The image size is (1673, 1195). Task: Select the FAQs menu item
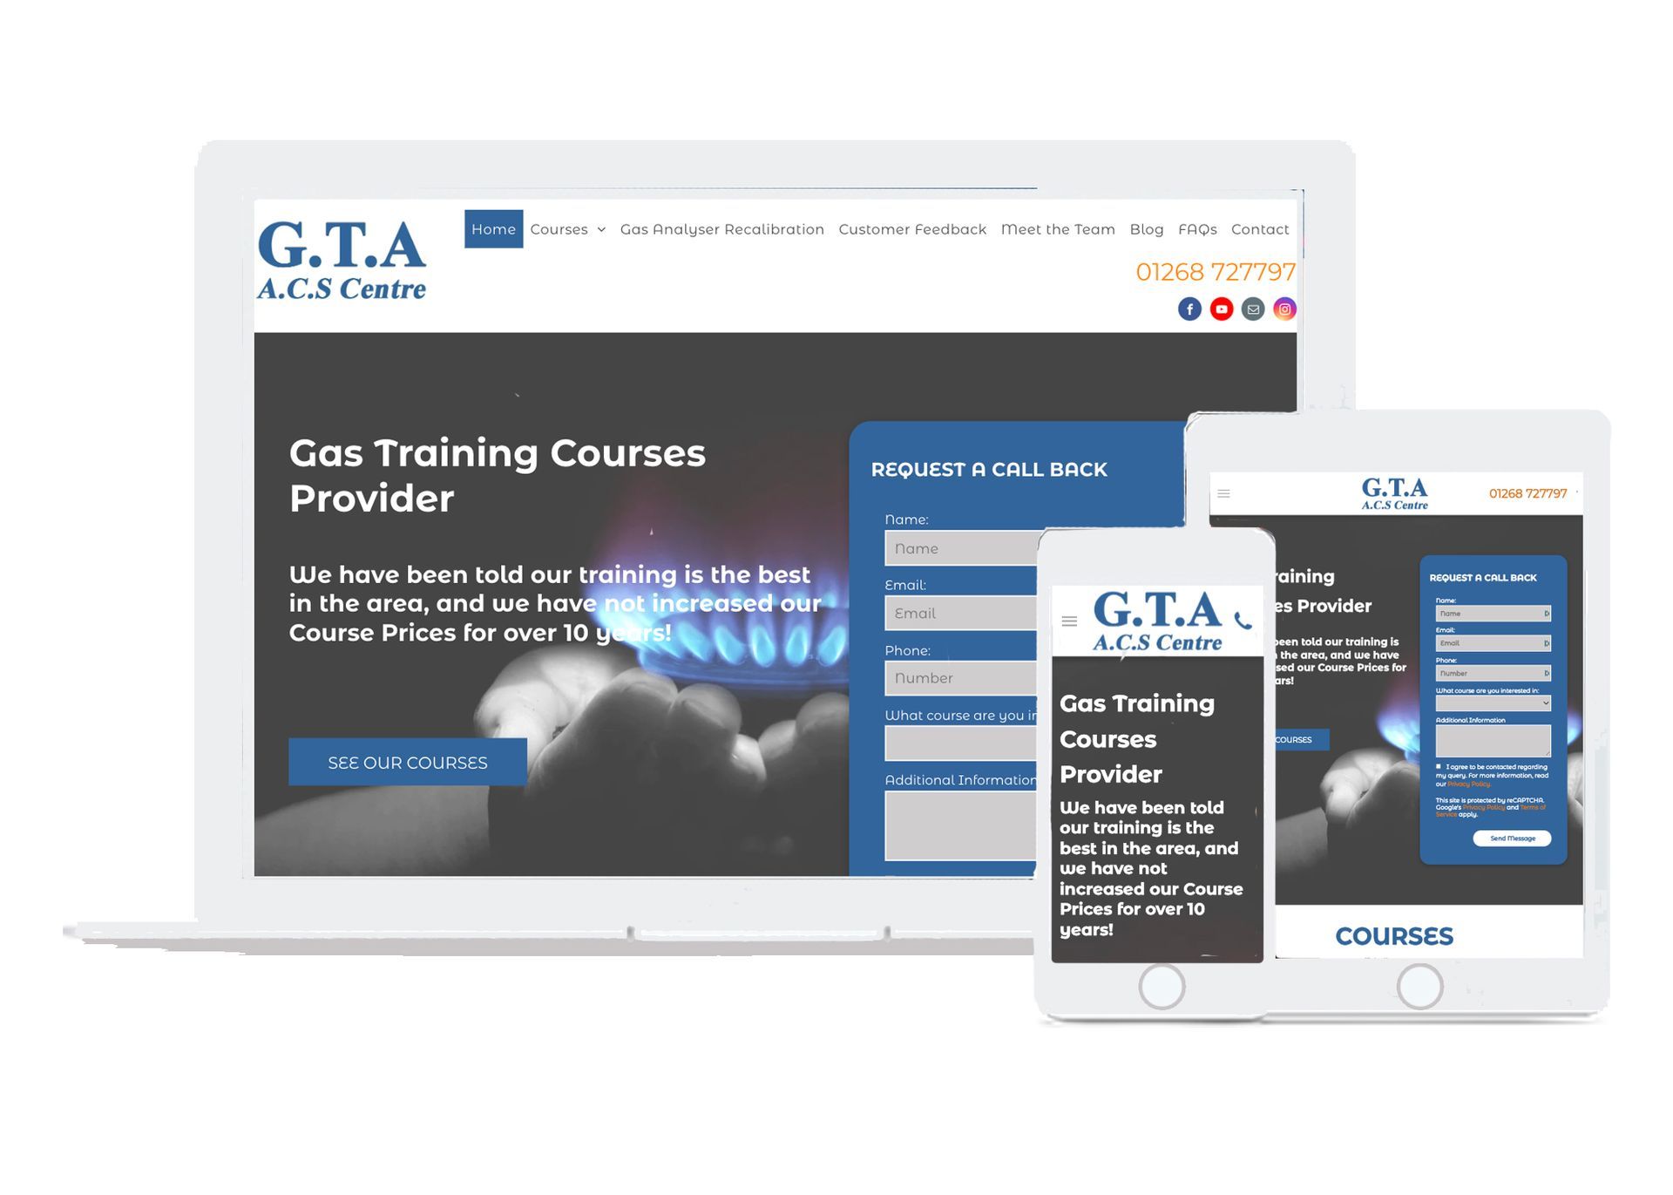point(1195,229)
